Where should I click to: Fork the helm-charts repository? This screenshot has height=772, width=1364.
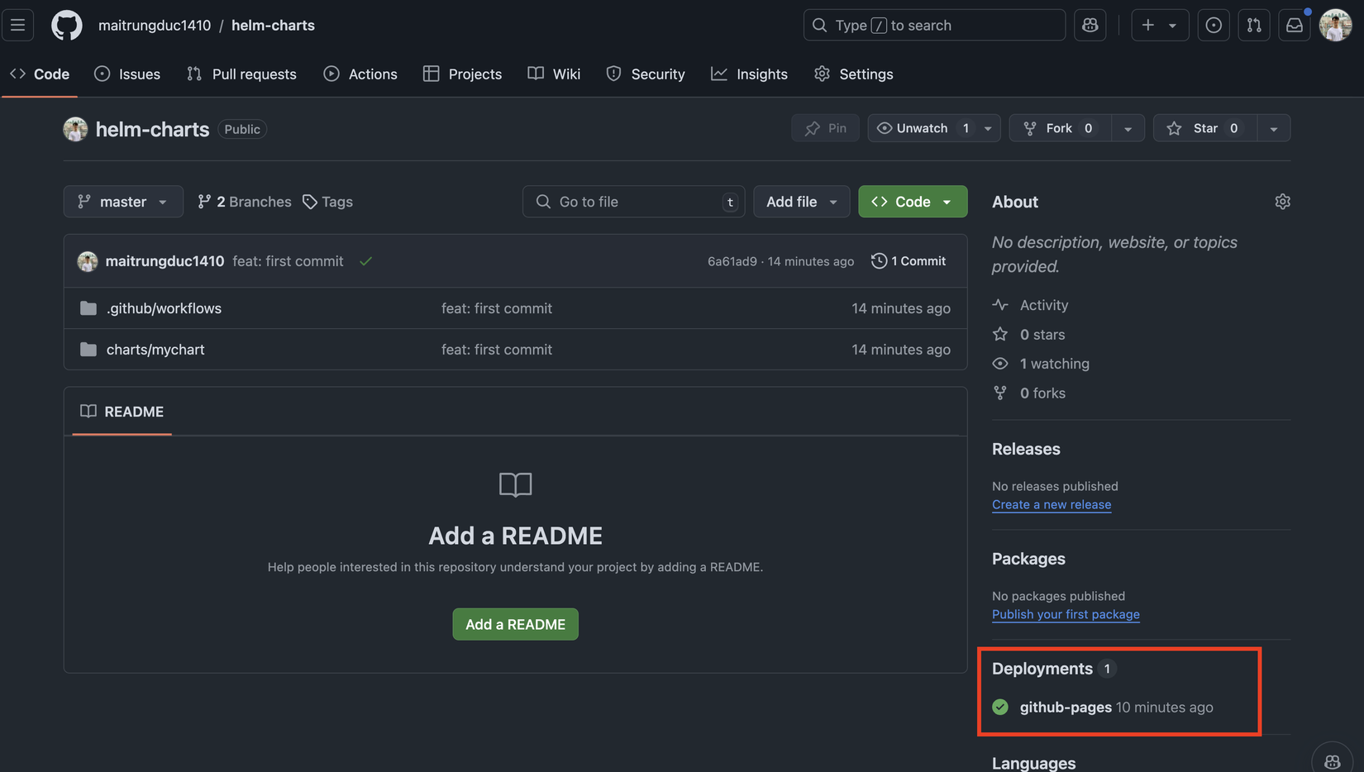[1060, 128]
